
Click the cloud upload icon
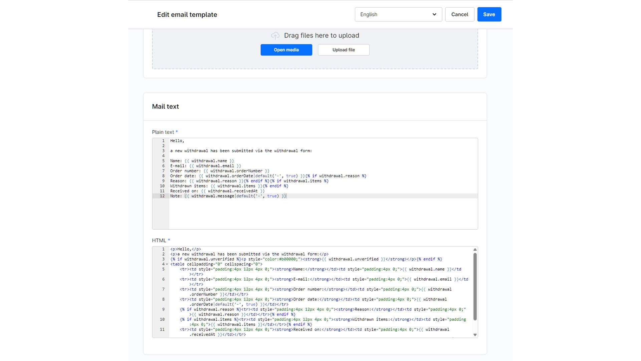coord(275,35)
